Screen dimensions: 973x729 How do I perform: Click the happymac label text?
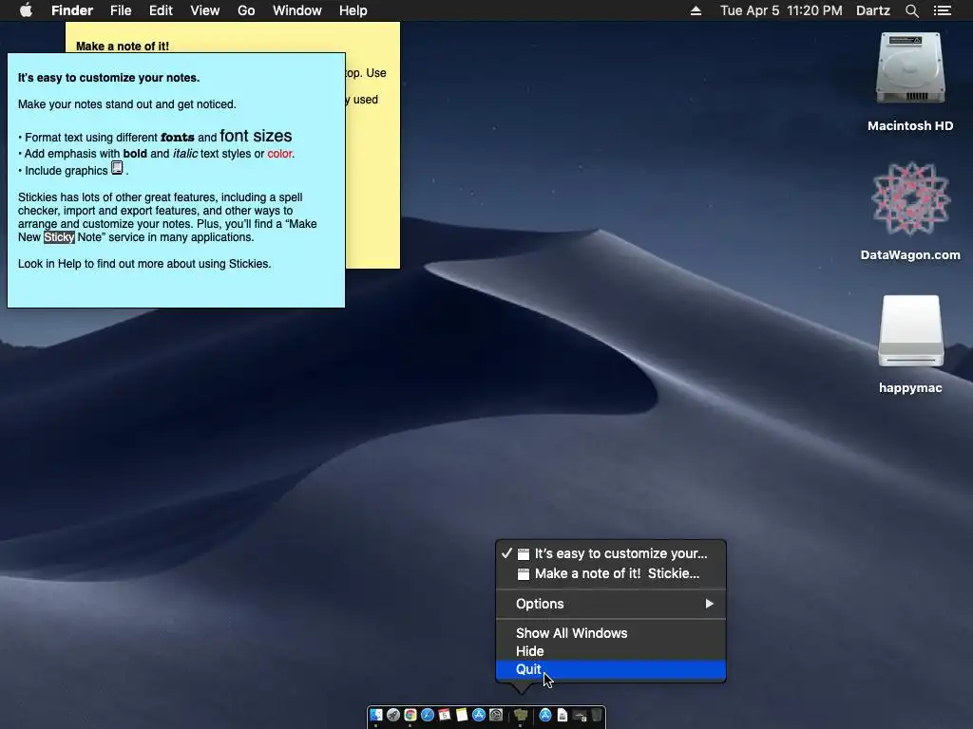pyautogui.click(x=910, y=388)
